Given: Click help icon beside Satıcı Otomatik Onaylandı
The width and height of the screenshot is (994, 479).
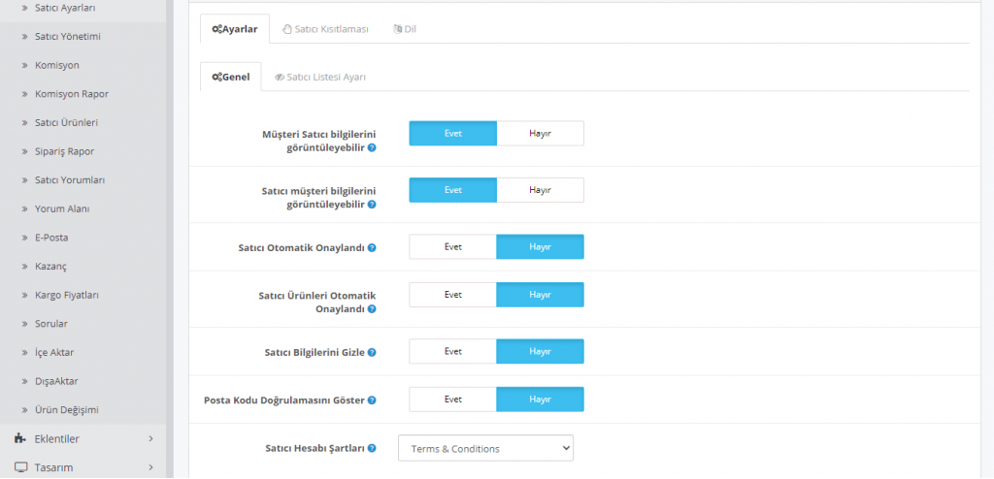Looking at the screenshot, I should coord(372,248).
